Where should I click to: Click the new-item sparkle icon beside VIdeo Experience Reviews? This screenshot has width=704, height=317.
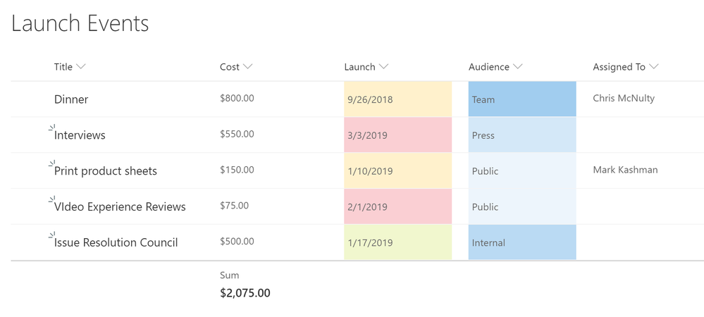click(x=51, y=200)
